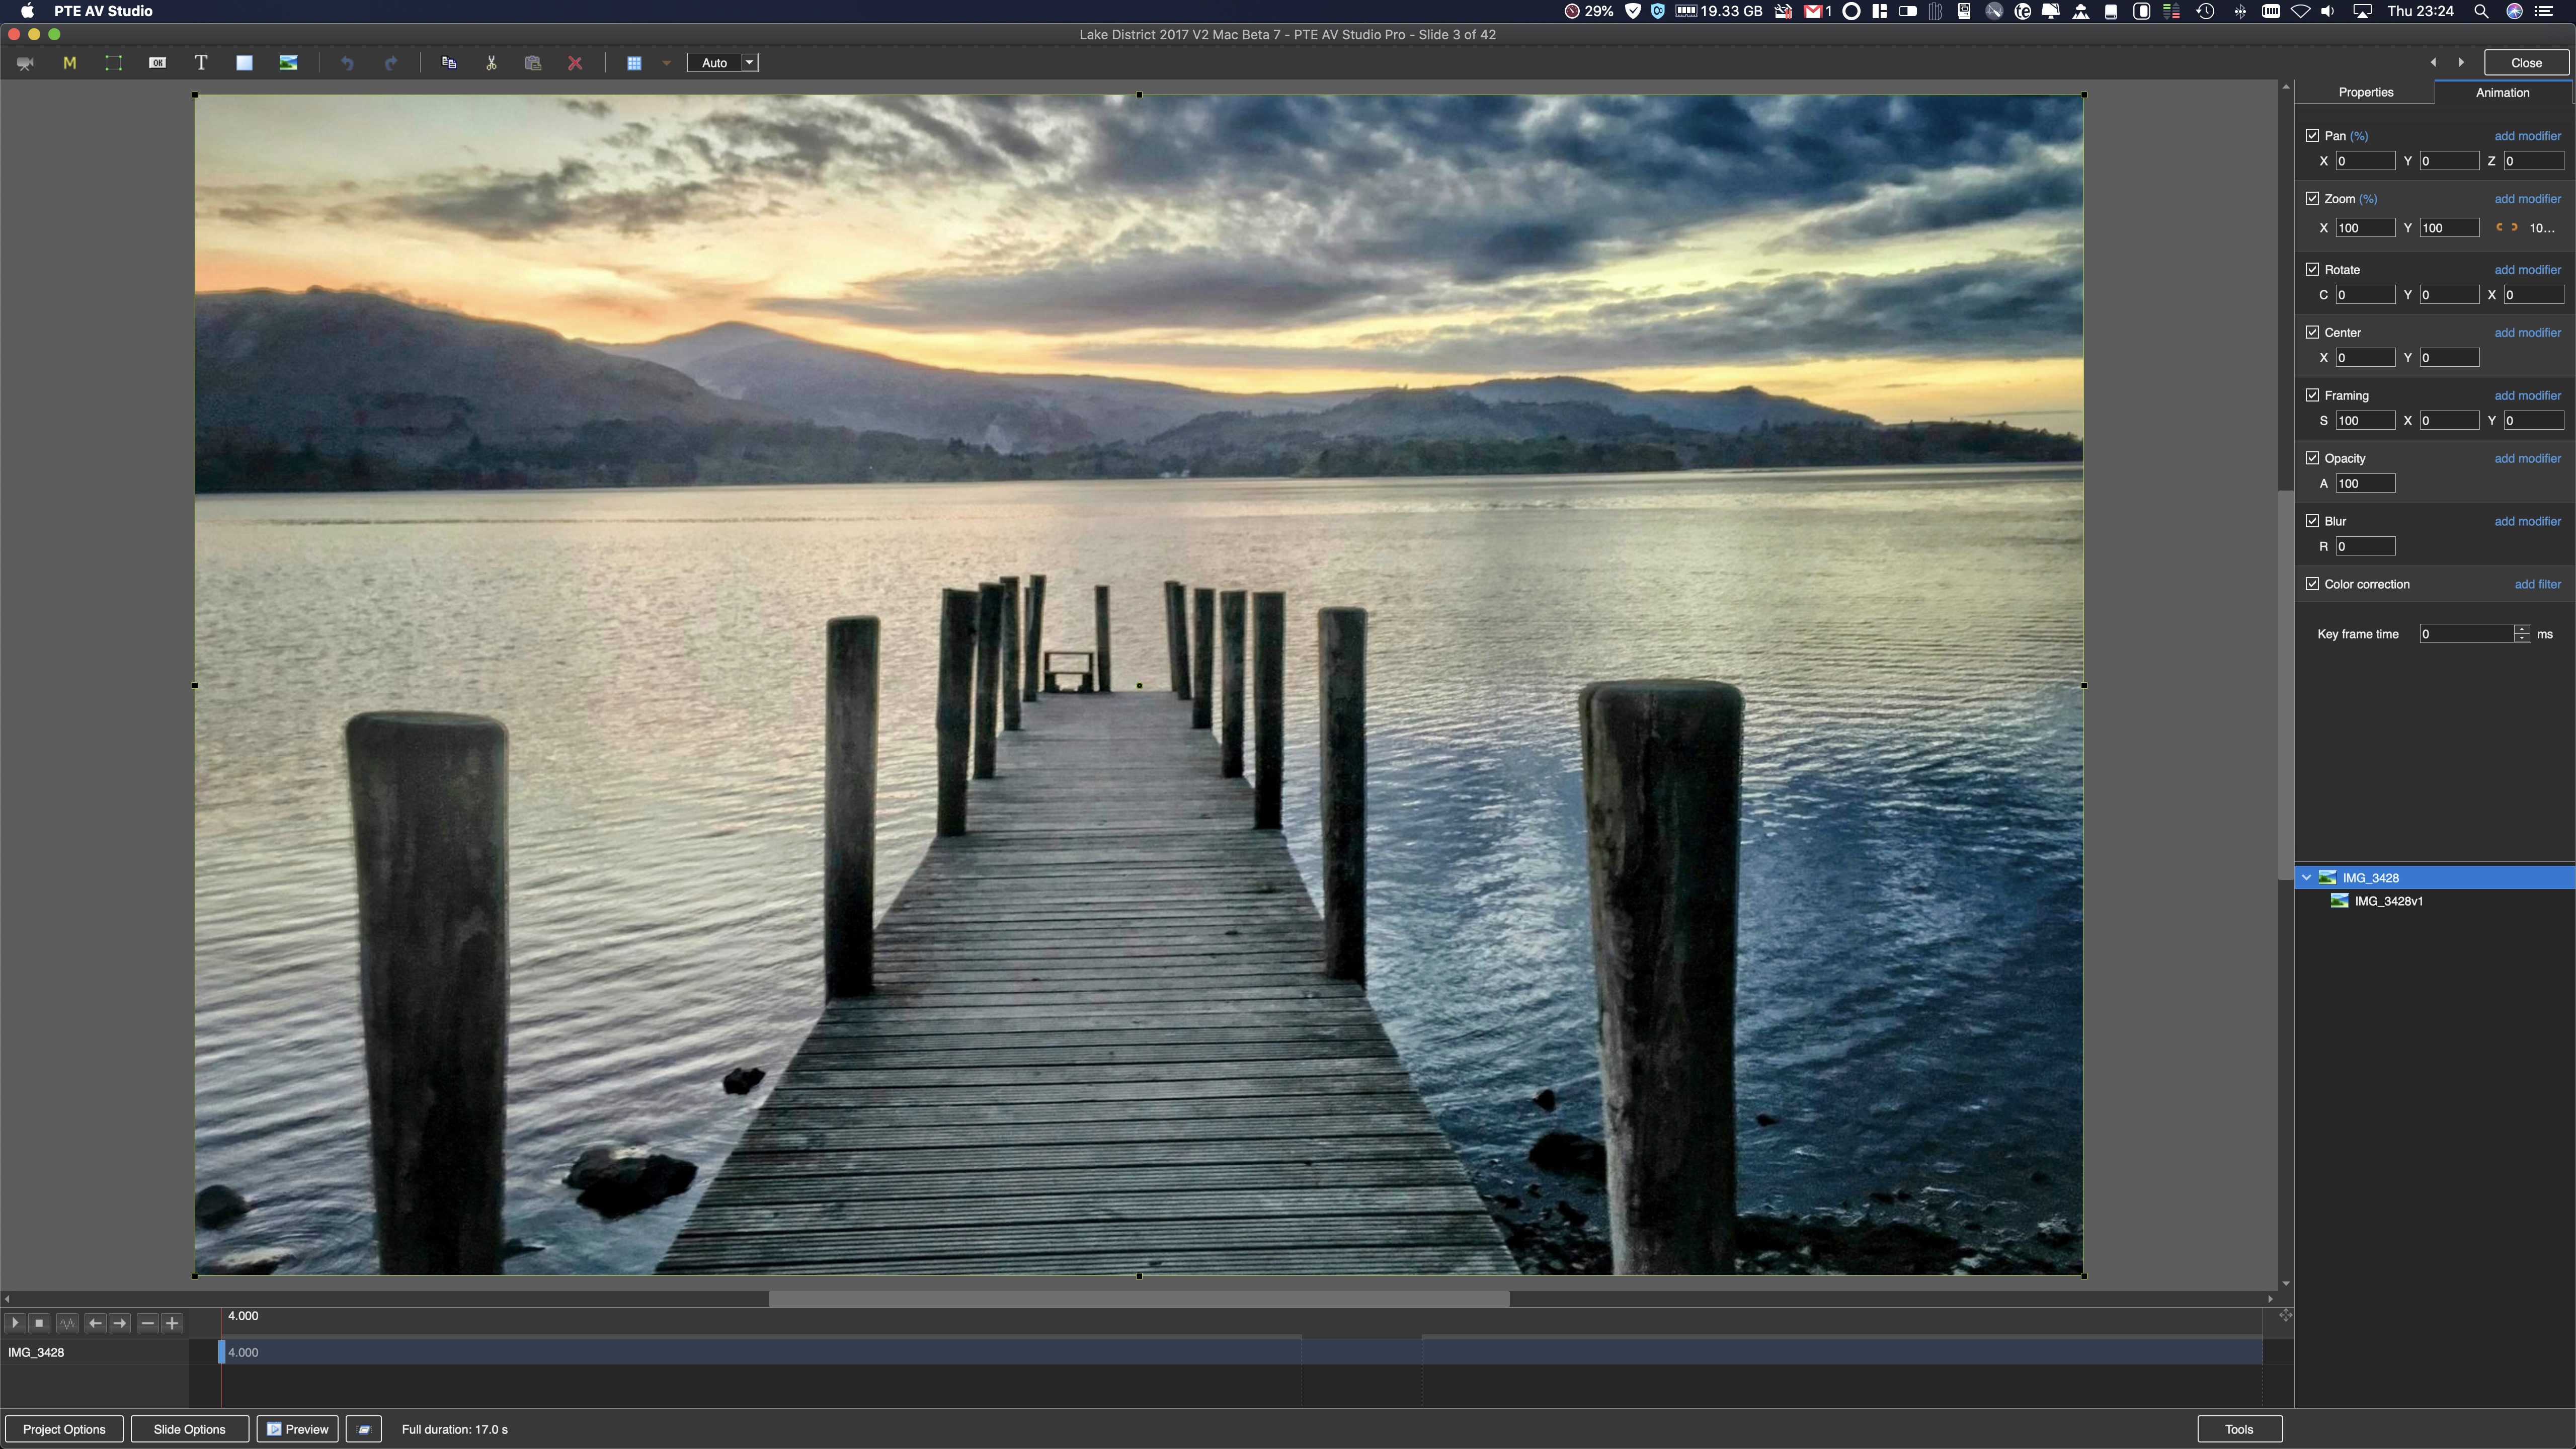Open Spotlight search in the macOS menu bar
This screenshot has width=2576, height=1449.
point(2481,11)
